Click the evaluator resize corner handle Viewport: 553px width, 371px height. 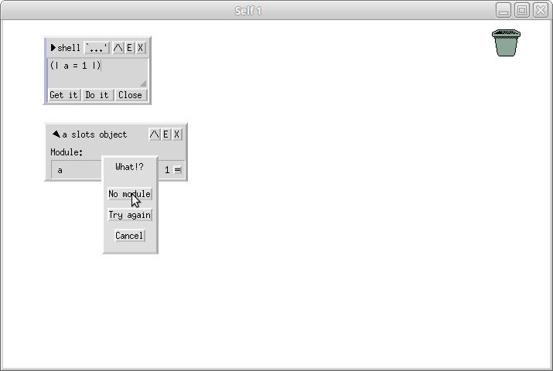[143, 83]
